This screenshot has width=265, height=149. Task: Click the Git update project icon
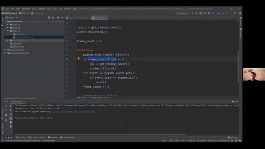coord(223,13)
